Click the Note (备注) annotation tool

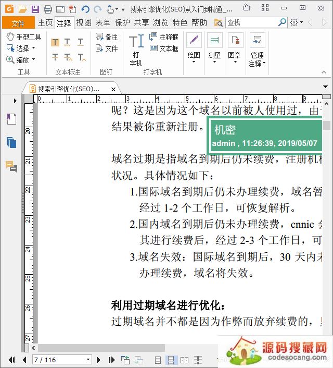pos(107,37)
